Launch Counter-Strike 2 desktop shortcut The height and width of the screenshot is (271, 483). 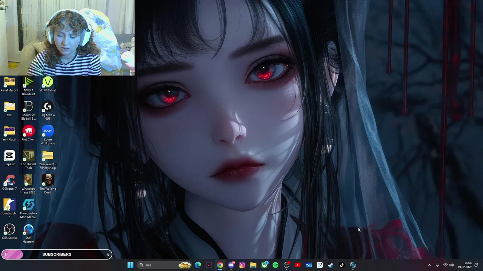pyautogui.click(x=9, y=209)
